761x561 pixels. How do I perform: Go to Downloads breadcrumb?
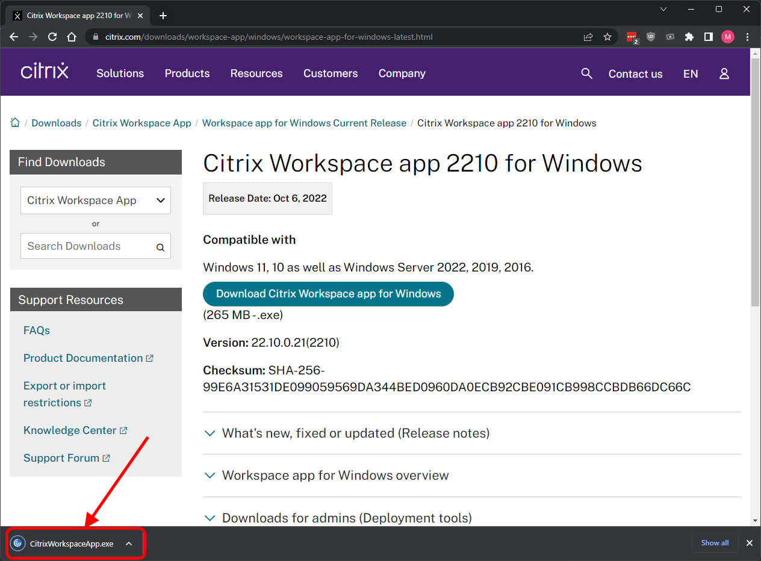[x=57, y=123]
